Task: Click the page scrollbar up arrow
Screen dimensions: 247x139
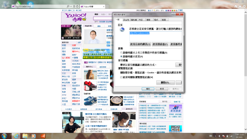Action: (245, 12)
